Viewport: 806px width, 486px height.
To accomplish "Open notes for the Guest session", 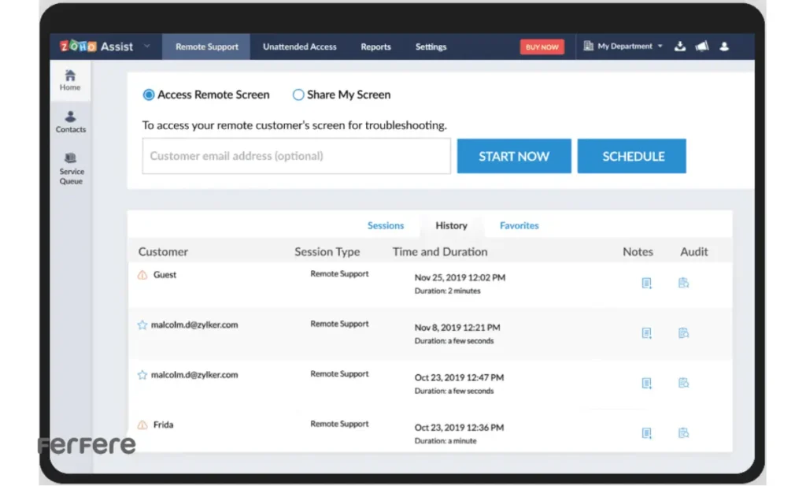I will point(646,283).
